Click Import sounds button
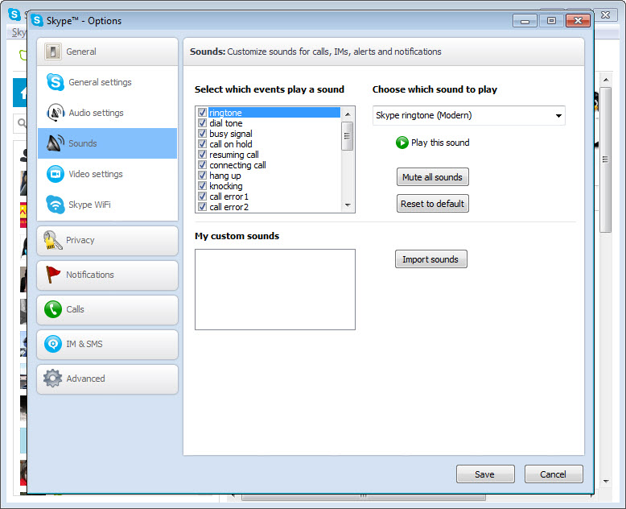Screen dimensions: 626x509 430,259
